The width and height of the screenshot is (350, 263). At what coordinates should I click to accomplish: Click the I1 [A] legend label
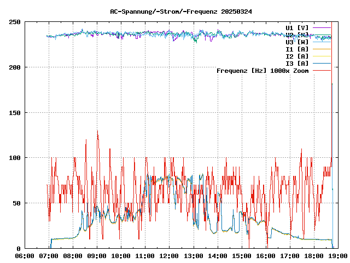pyautogui.click(x=297, y=49)
